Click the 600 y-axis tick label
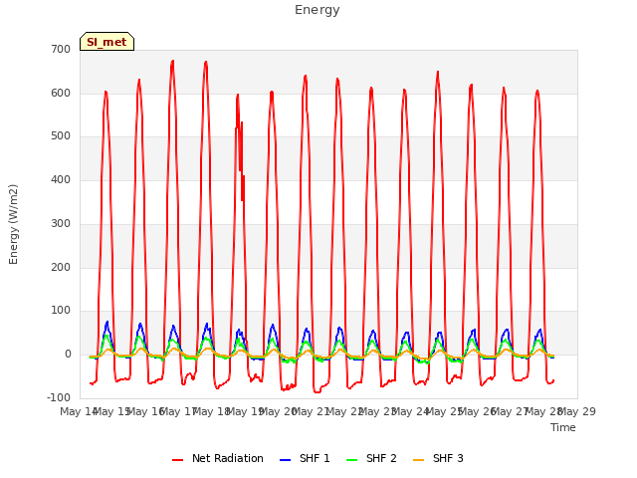Viewport: 637px width, 478px height. (61, 93)
